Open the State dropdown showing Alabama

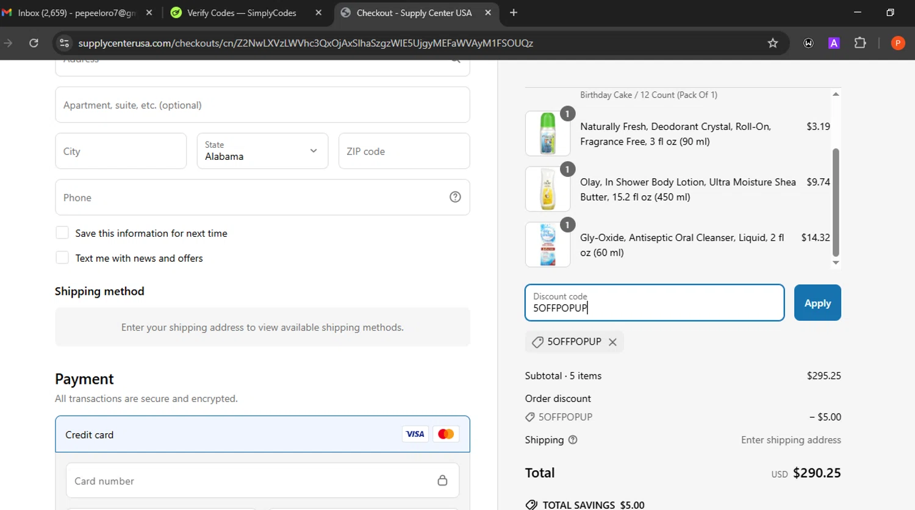tap(262, 151)
